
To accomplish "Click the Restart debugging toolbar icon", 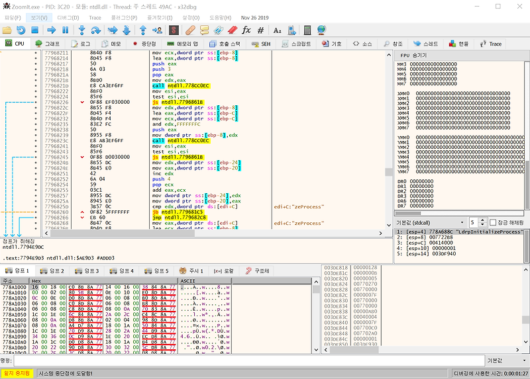I will click(21, 30).
